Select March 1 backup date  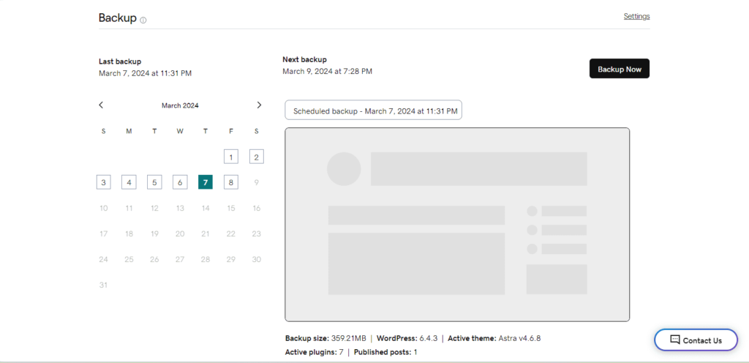pos(231,157)
